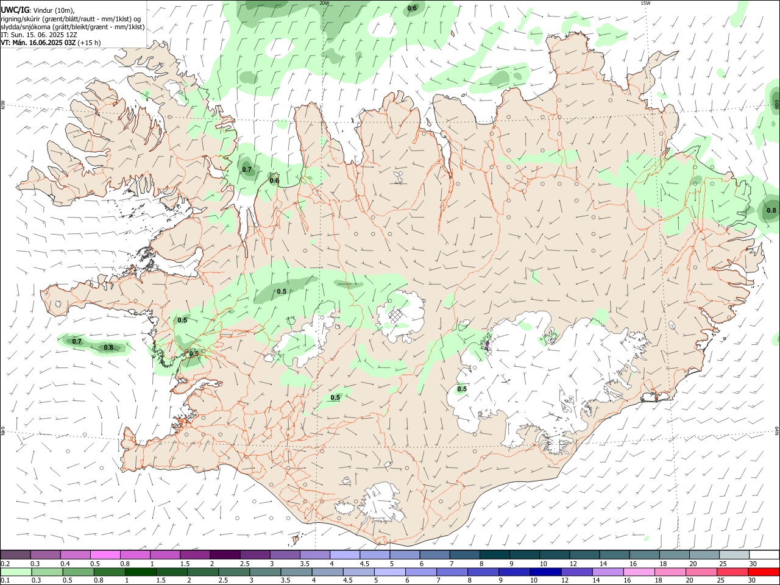Click the lower legend swatch labeled 2.5

click(x=234, y=572)
